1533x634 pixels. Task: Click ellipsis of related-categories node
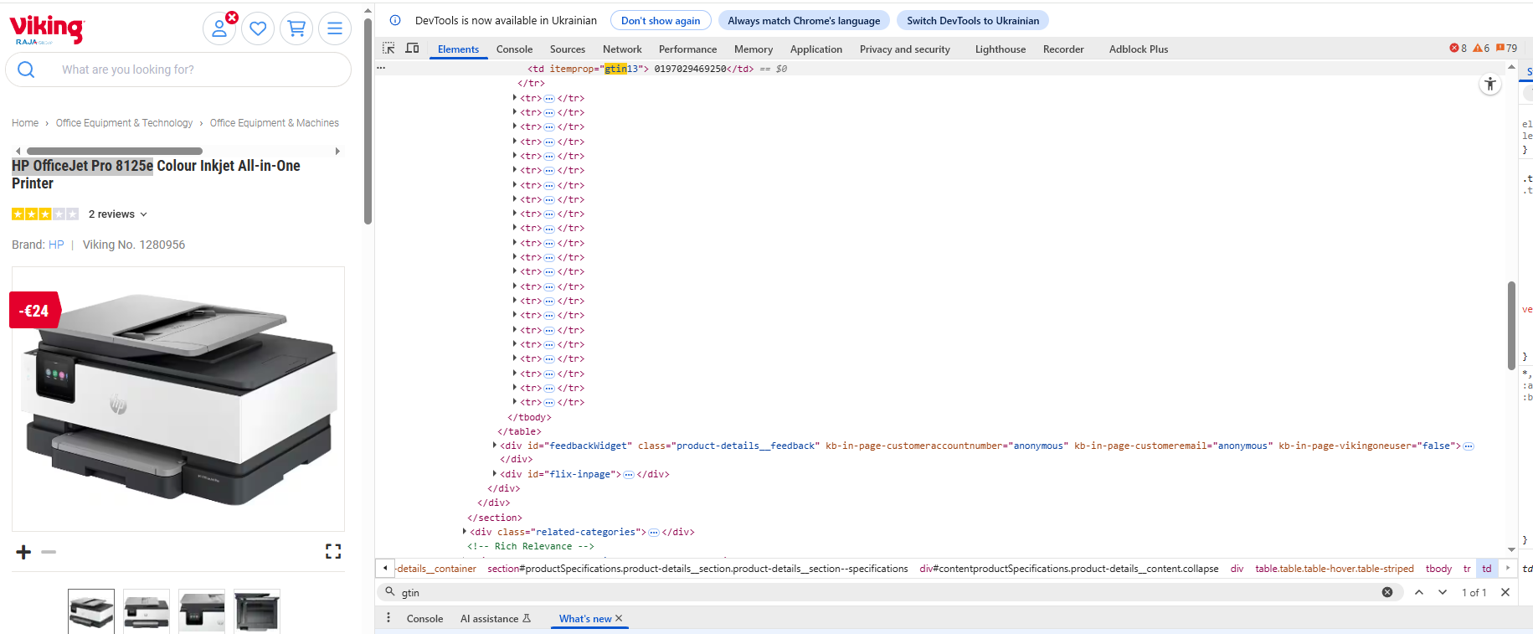pyautogui.click(x=654, y=533)
